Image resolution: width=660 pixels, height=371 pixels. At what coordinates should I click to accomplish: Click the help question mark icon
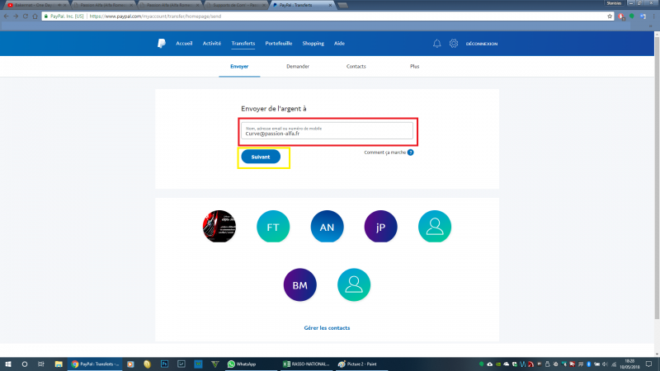coord(410,153)
